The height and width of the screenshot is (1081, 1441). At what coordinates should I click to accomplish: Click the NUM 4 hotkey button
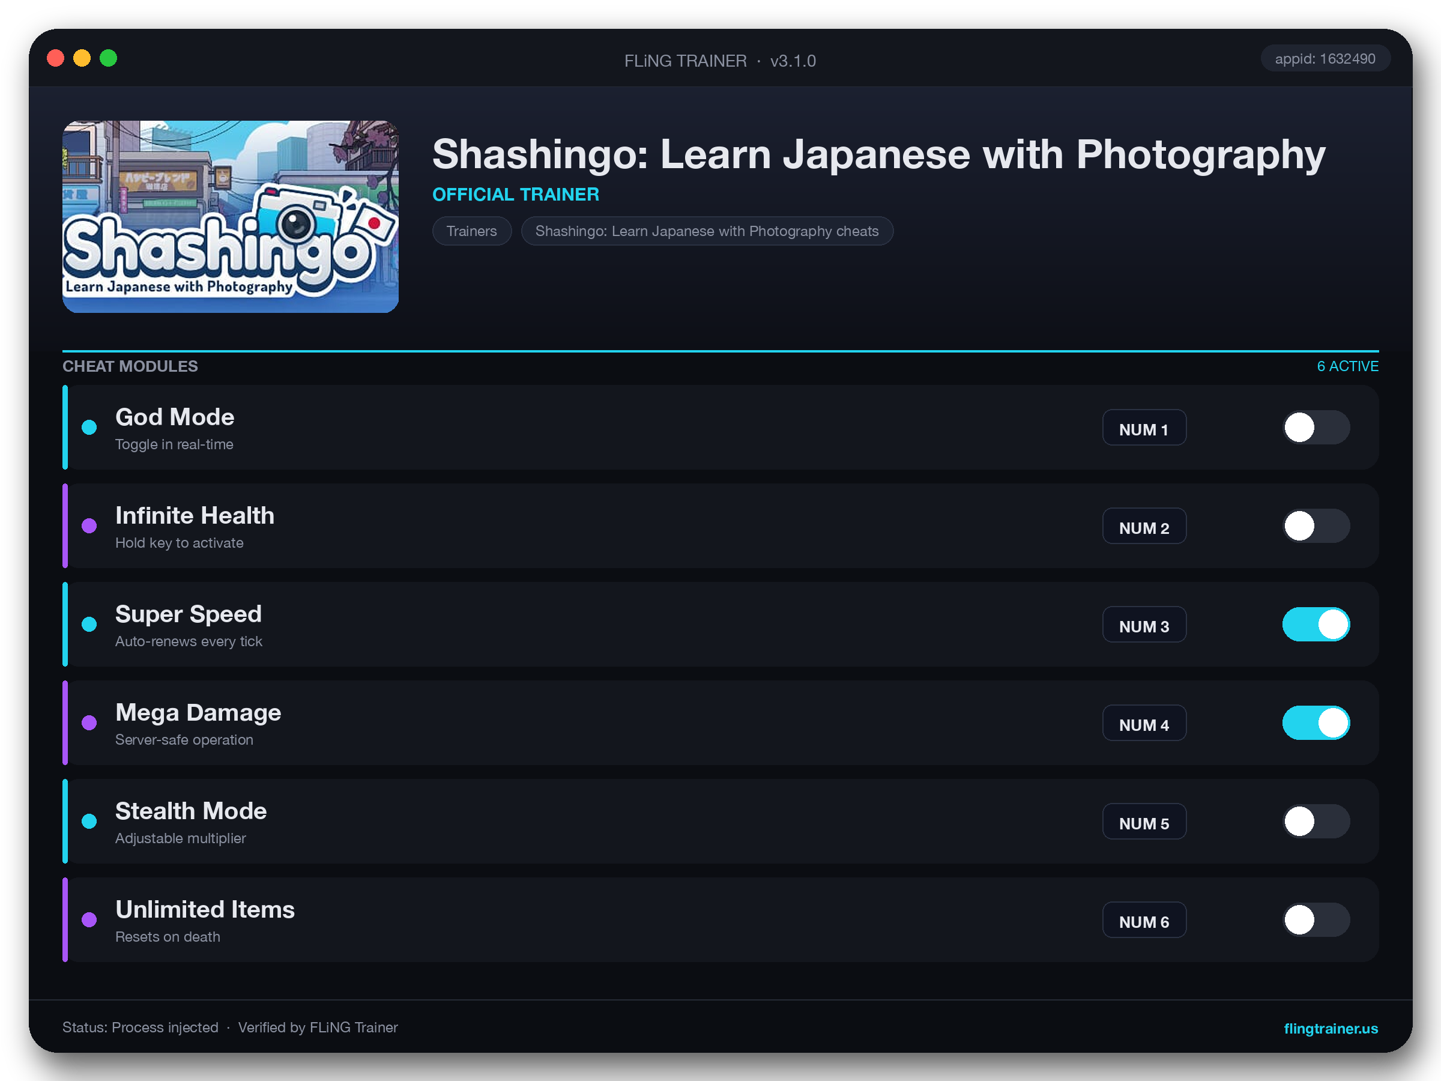pyautogui.click(x=1144, y=723)
